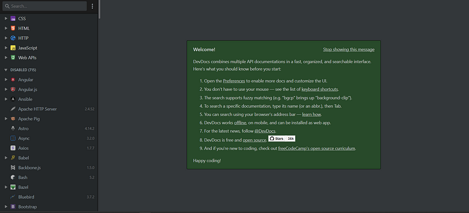Click the Angular logo icon
Image resolution: width=469 pixels, height=213 pixels.
click(x=13, y=80)
